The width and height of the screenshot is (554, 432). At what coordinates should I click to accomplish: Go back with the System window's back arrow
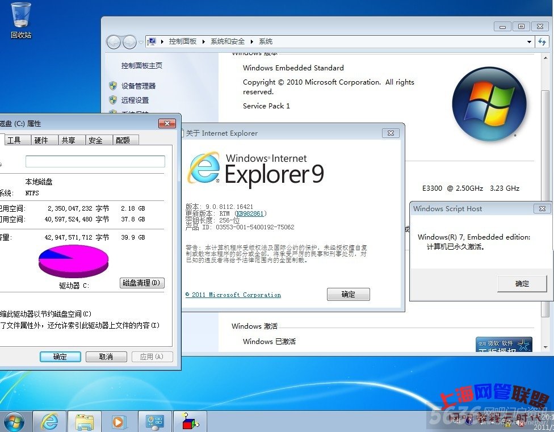click(x=114, y=42)
